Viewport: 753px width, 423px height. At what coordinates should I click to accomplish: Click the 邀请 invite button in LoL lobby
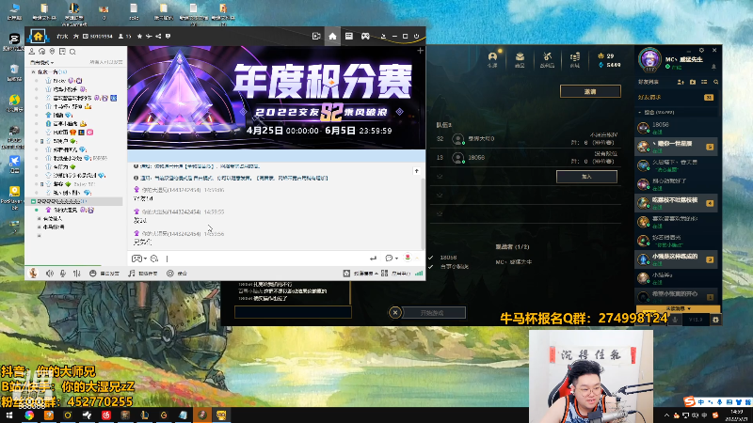[x=590, y=91]
